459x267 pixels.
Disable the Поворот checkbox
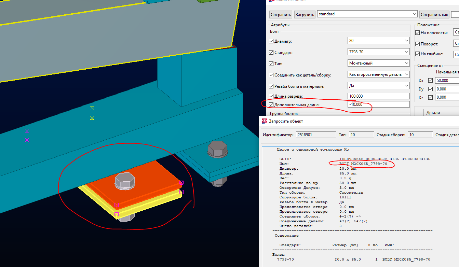coord(417,44)
